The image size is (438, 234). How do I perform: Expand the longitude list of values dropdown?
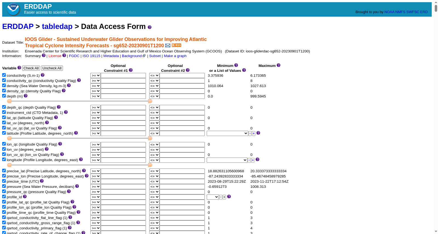coord(227,160)
